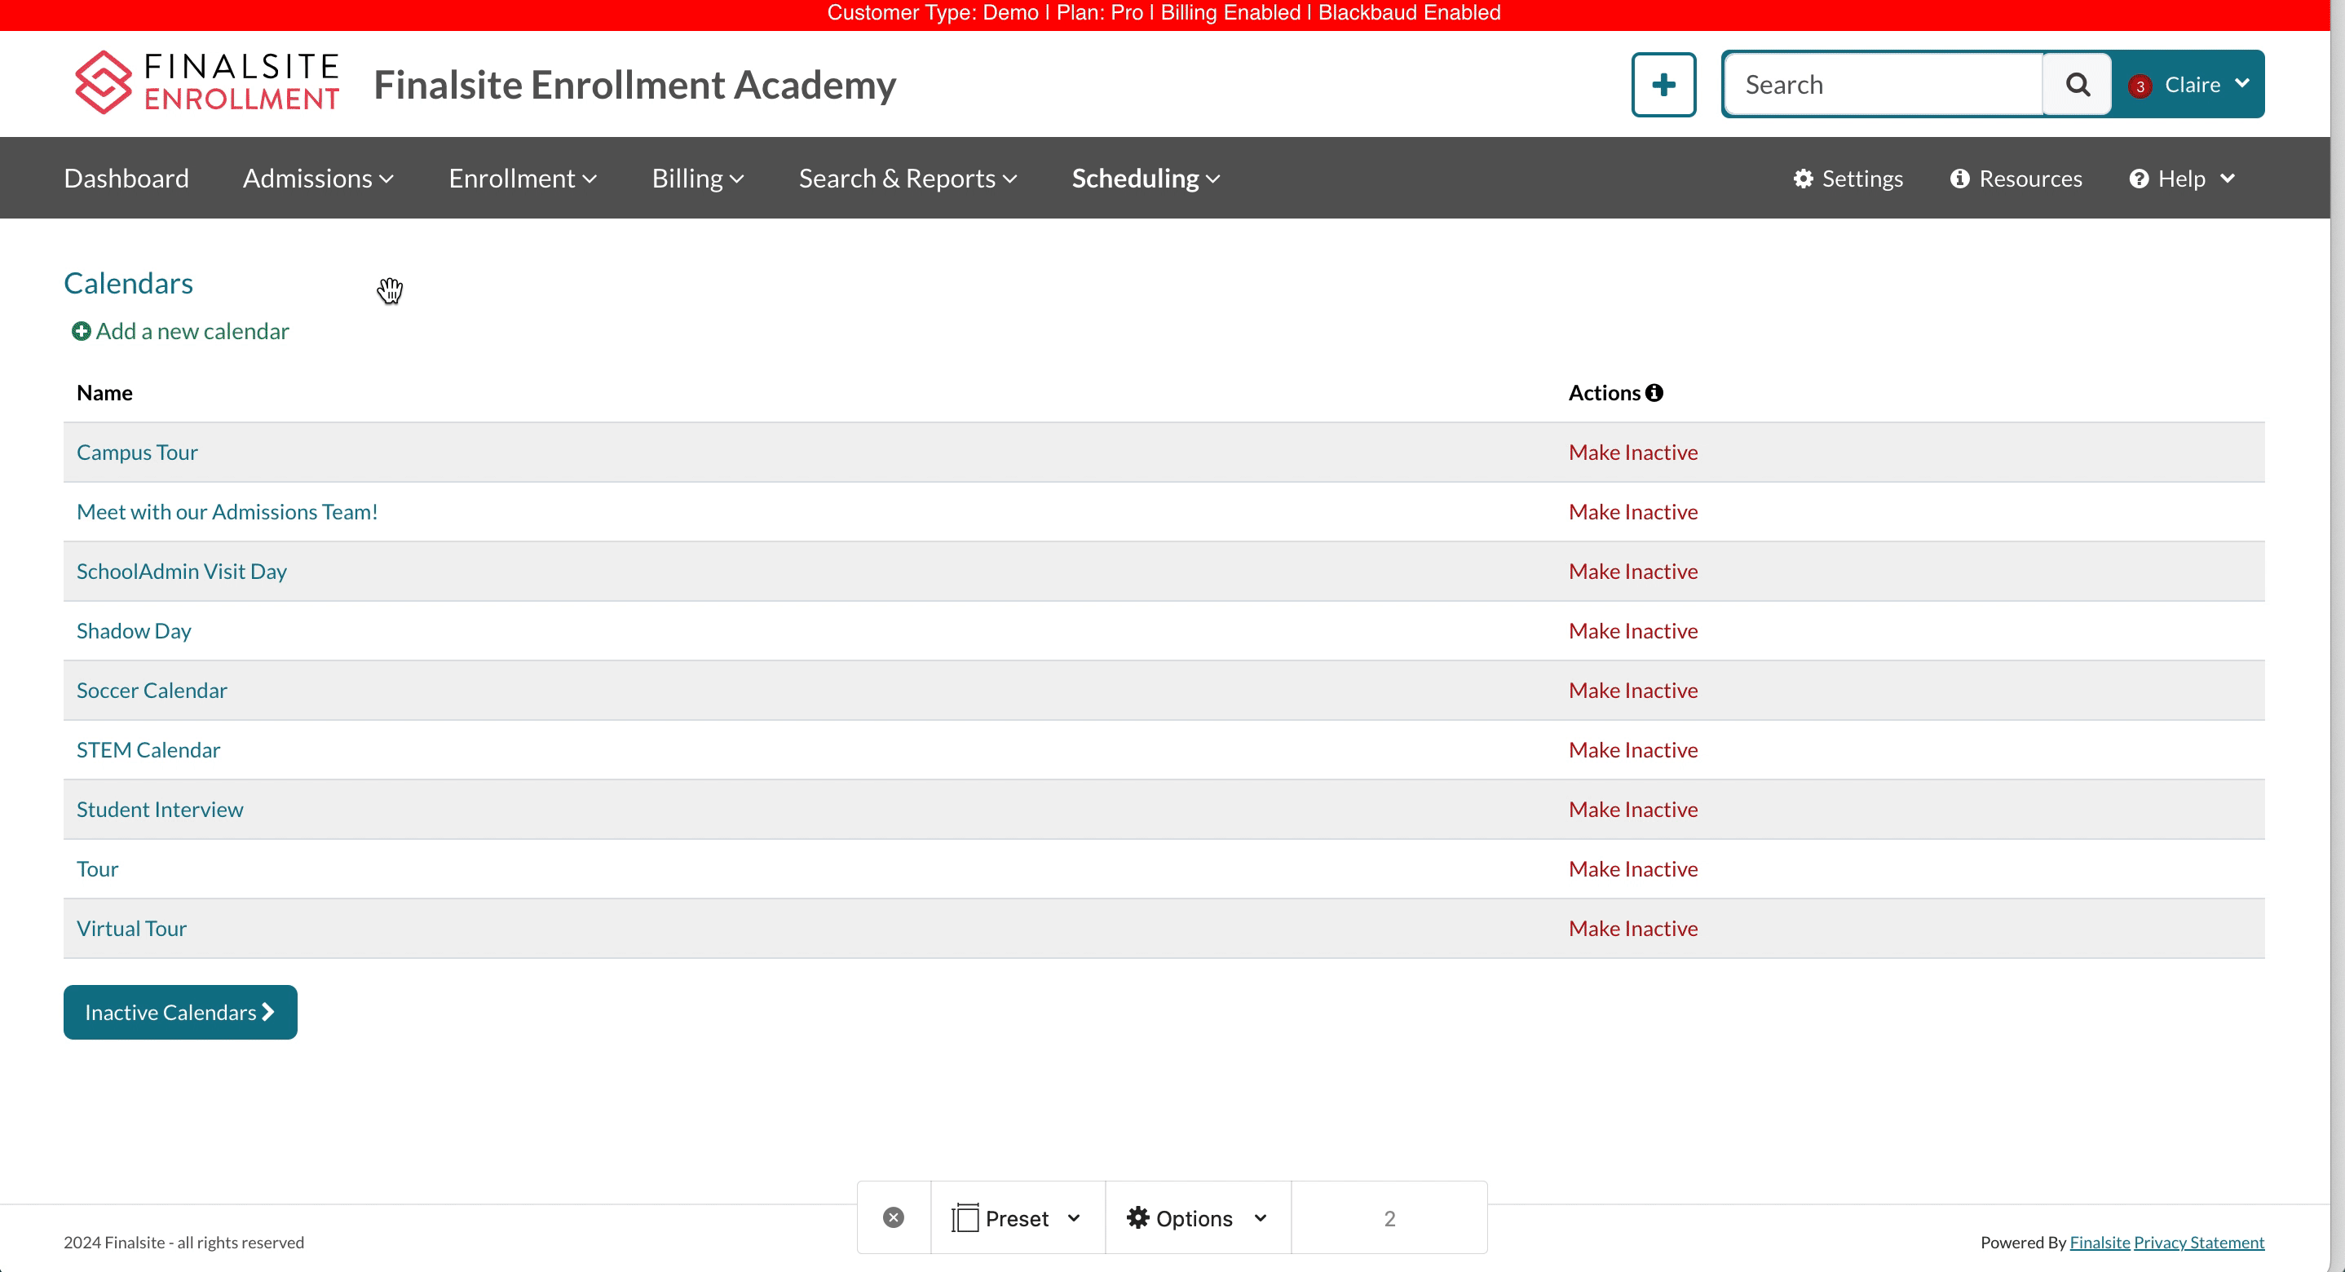Viewport: 2345px width, 1272px height.
Task: Click the plus quick-add icon button
Action: click(x=1663, y=85)
